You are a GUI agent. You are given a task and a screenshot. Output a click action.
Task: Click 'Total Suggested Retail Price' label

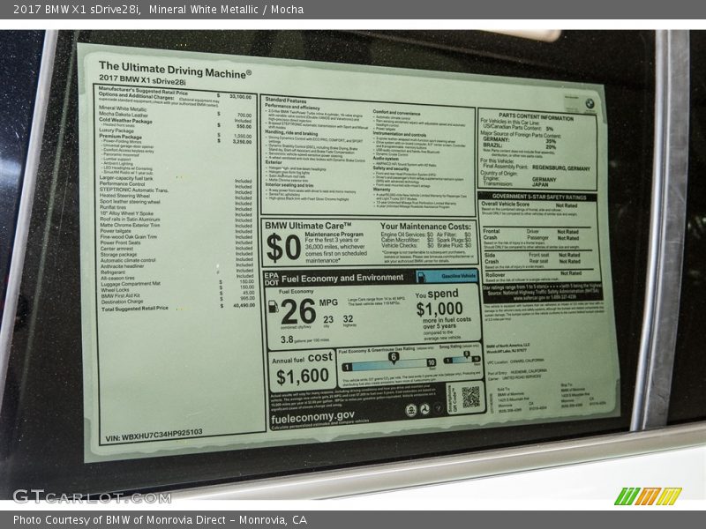[135, 309]
